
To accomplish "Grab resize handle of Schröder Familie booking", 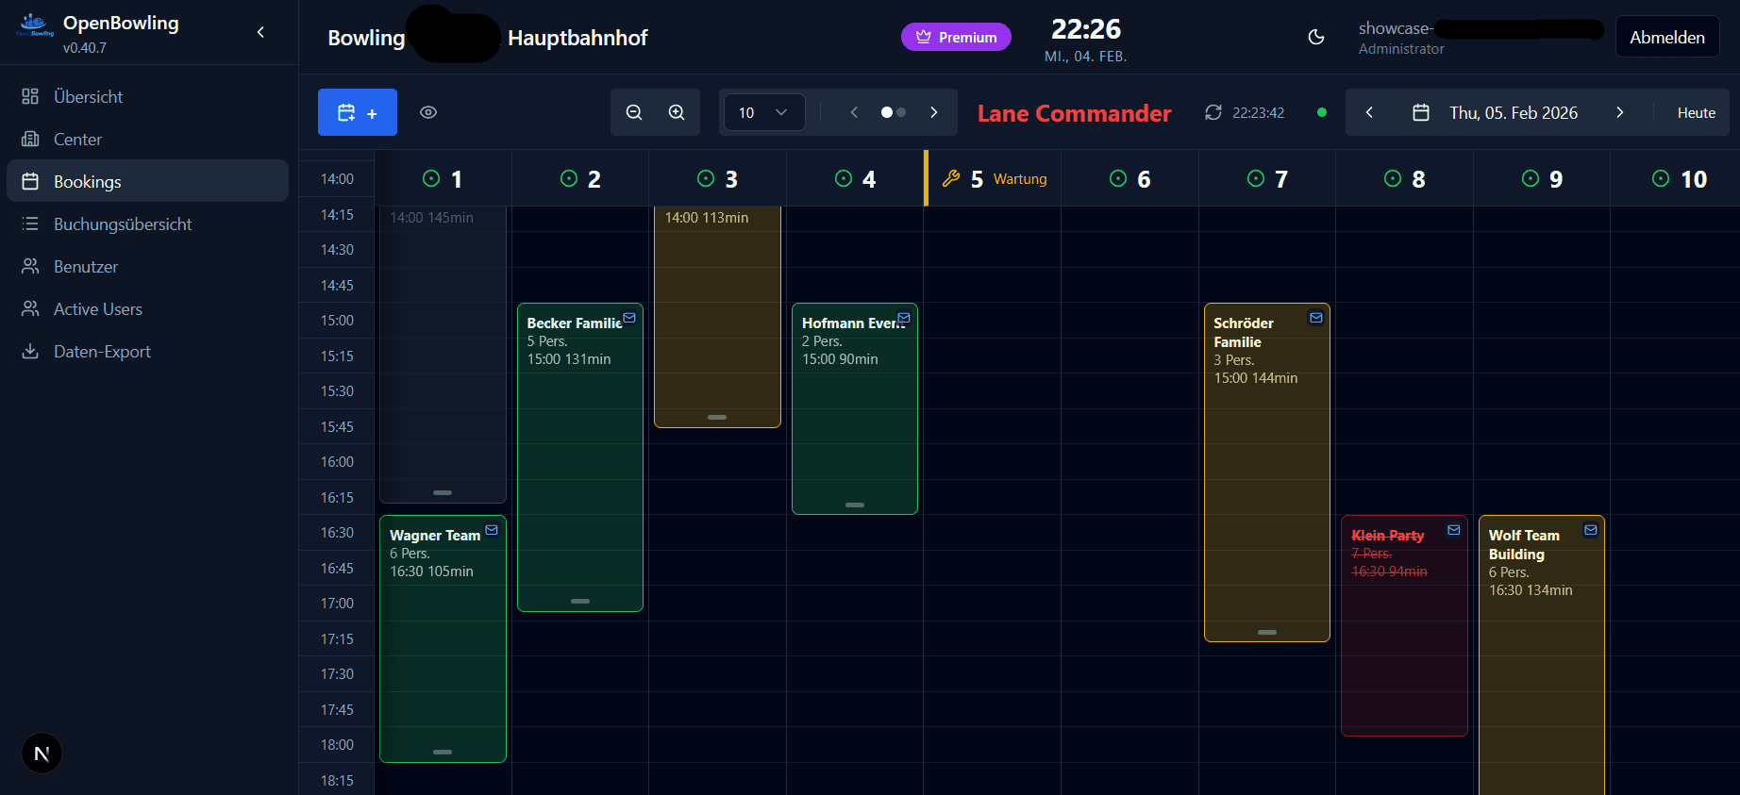I will click(1267, 632).
